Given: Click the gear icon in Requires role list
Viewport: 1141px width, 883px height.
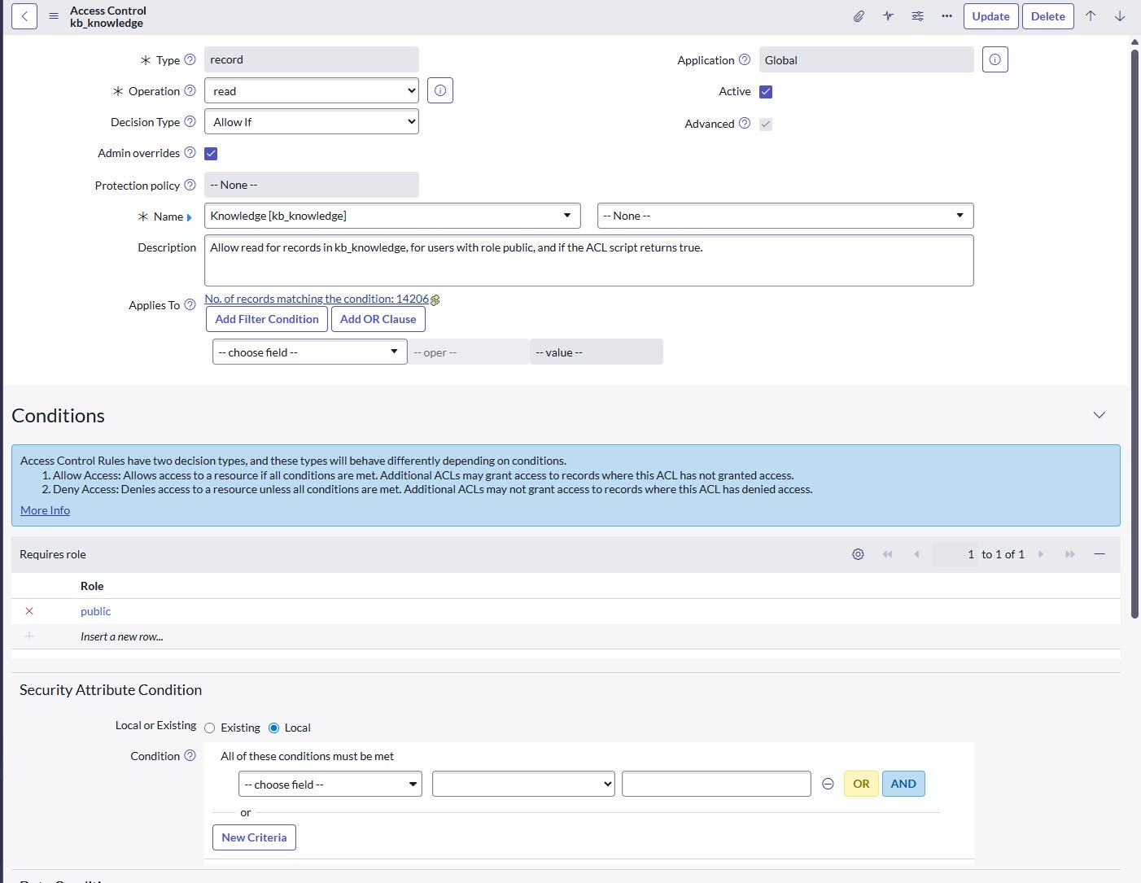Looking at the screenshot, I should tap(858, 554).
